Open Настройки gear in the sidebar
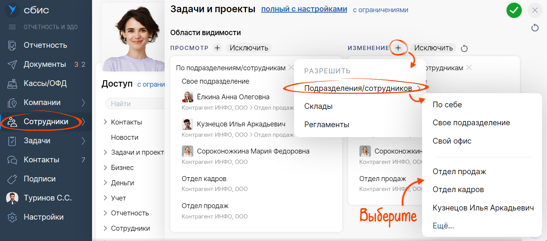The image size is (547, 241). 12,217
